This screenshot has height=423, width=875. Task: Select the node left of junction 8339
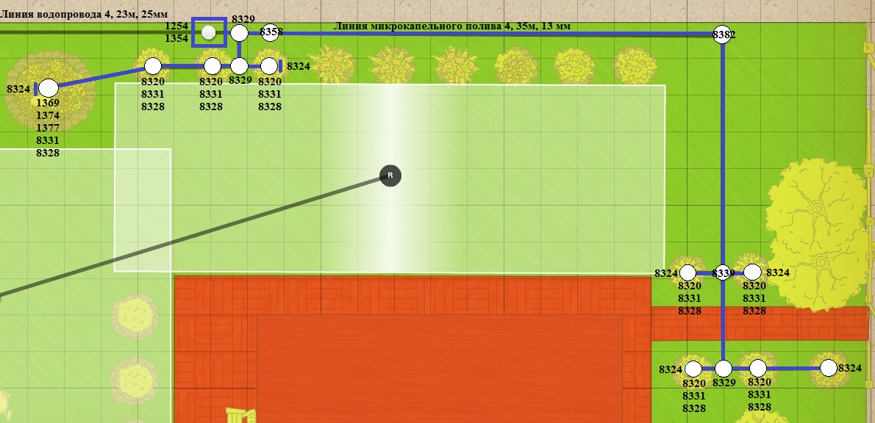pyautogui.click(x=687, y=273)
